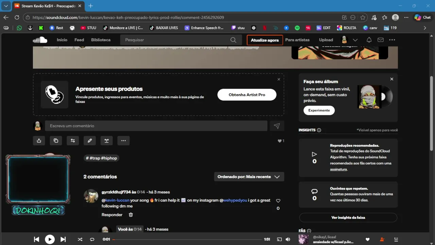Click the FÃS info icon
This screenshot has width=435, height=245.
point(309,231)
